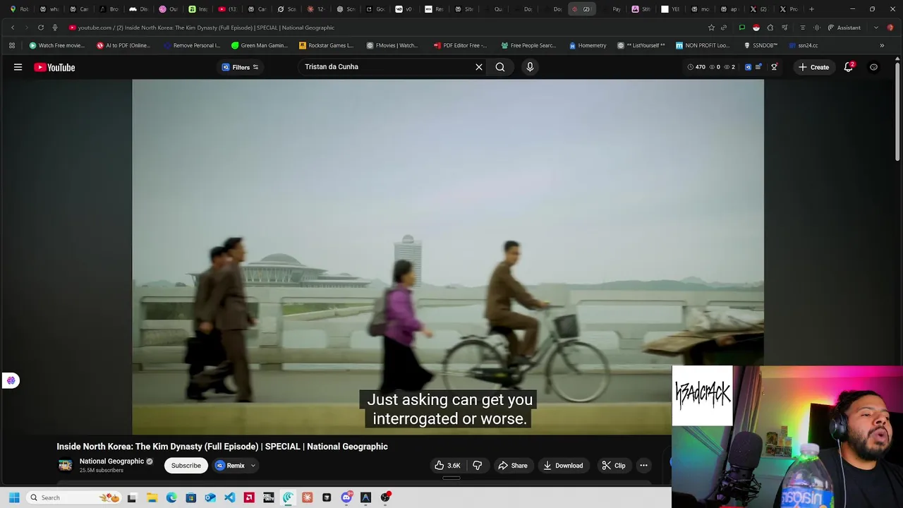The height and width of the screenshot is (508, 903).
Task: Open the green chat extension icon
Action: click(741, 28)
